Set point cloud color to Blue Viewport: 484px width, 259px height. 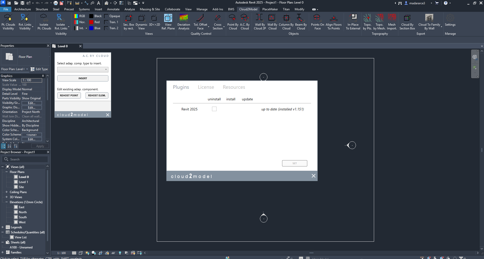tap(95, 28)
